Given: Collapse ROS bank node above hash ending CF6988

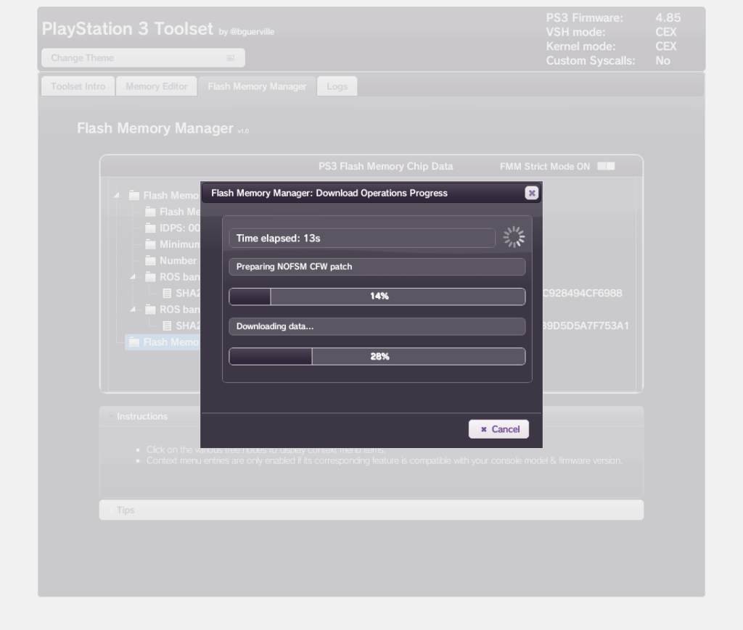Looking at the screenshot, I should (x=134, y=276).
